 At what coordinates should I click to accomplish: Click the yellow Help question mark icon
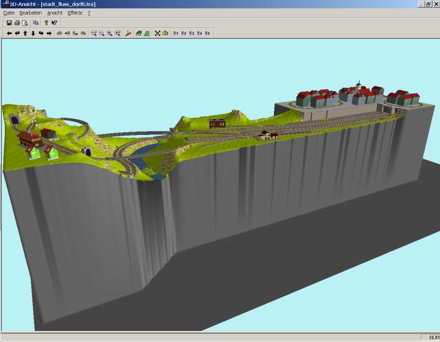coord(47,23)
